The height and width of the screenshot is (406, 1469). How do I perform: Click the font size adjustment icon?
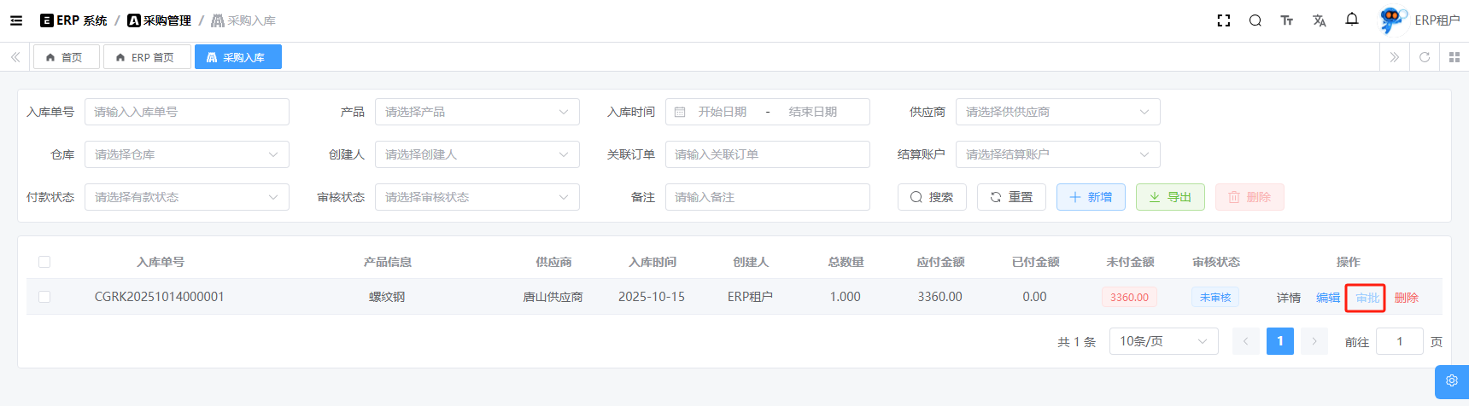point(1286,20)
